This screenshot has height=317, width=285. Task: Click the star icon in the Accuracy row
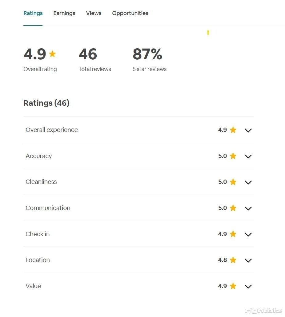pos(233,156)
